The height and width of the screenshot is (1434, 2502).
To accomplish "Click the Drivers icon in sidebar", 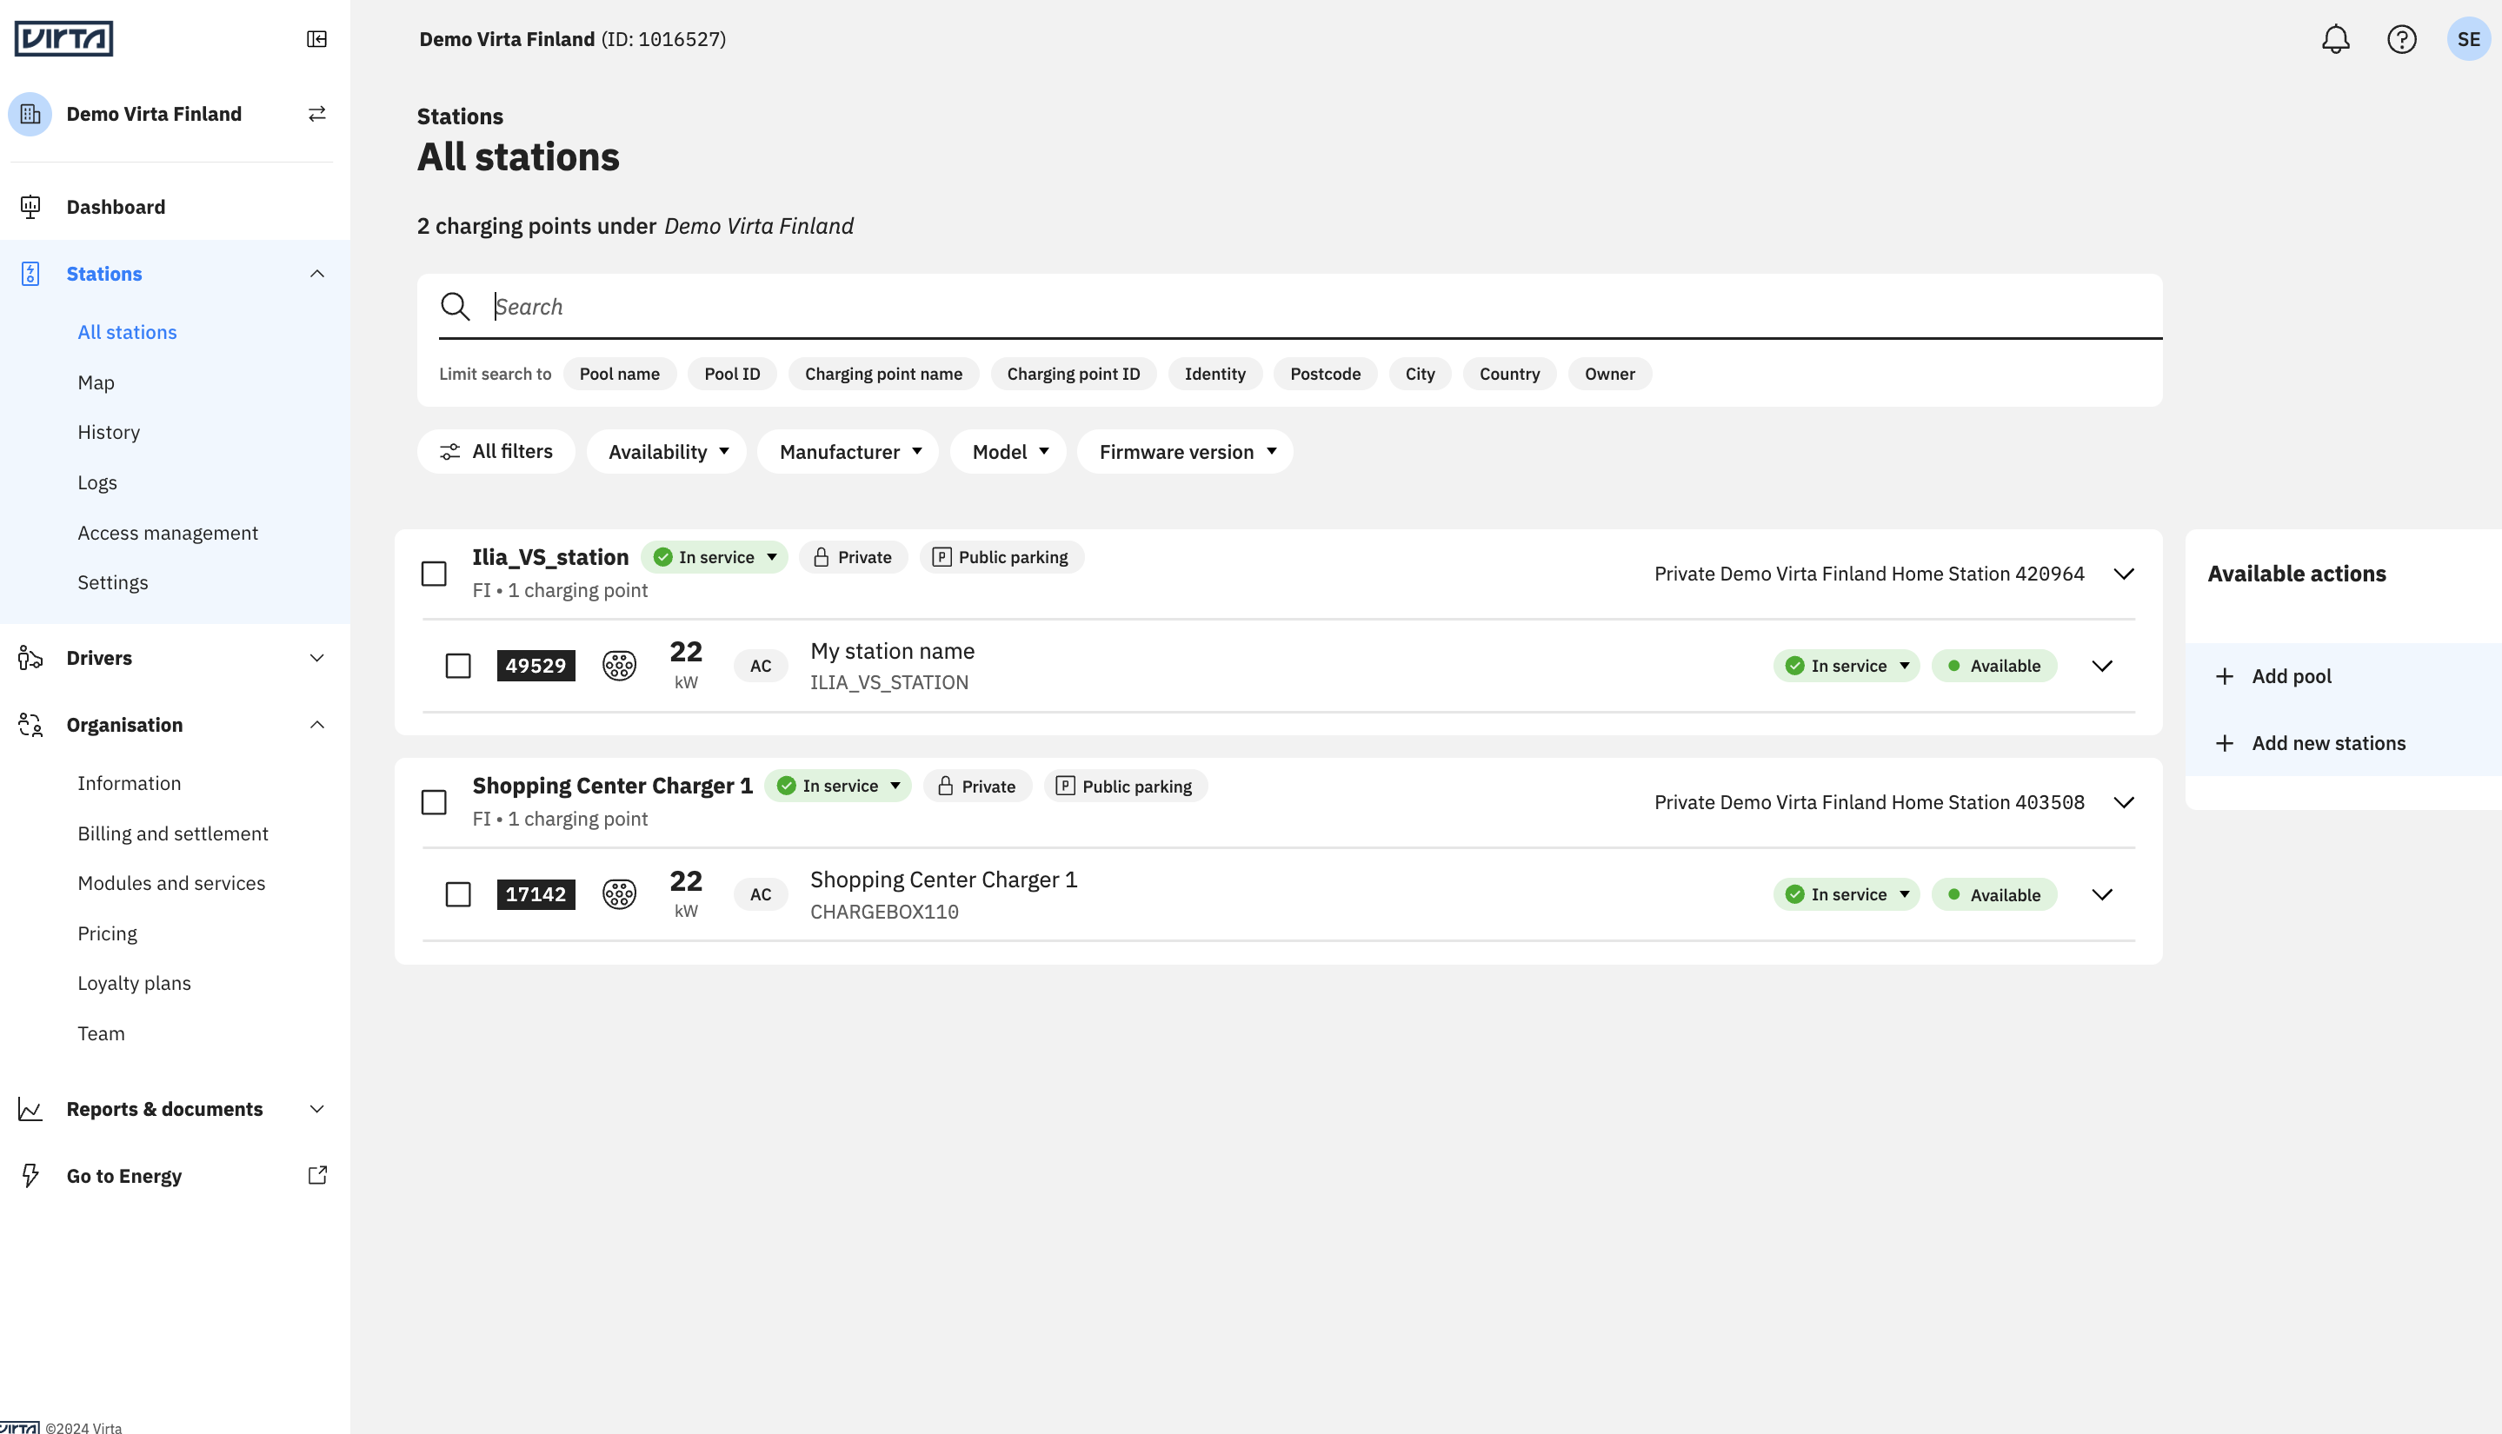I will coord(30,658).
